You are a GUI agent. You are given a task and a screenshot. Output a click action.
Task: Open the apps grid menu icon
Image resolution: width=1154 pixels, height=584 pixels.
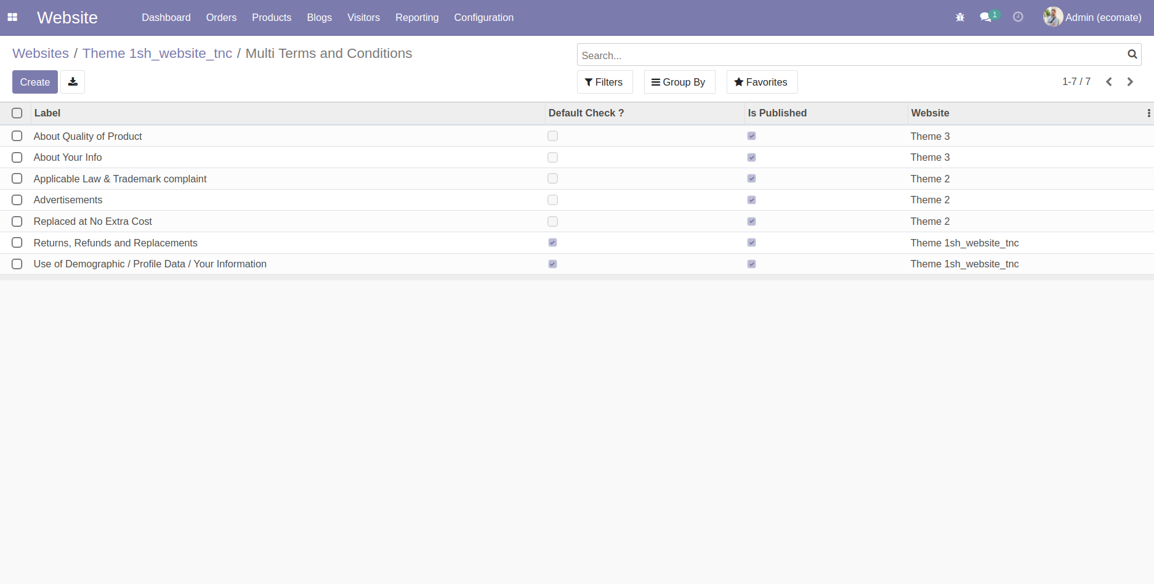(x=12, y=17)
